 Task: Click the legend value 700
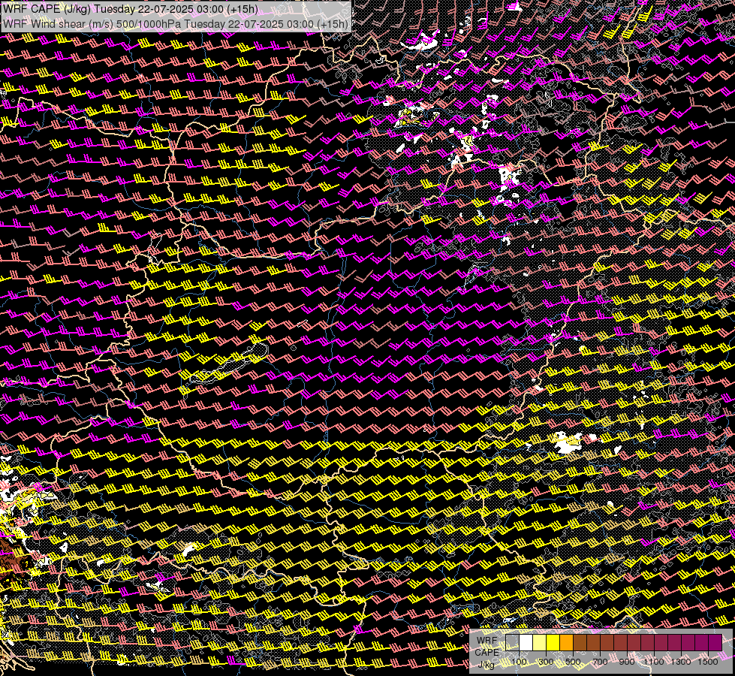pos(600,662)
